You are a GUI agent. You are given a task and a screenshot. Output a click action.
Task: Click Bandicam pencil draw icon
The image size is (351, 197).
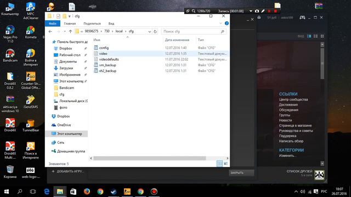point(263,11)
